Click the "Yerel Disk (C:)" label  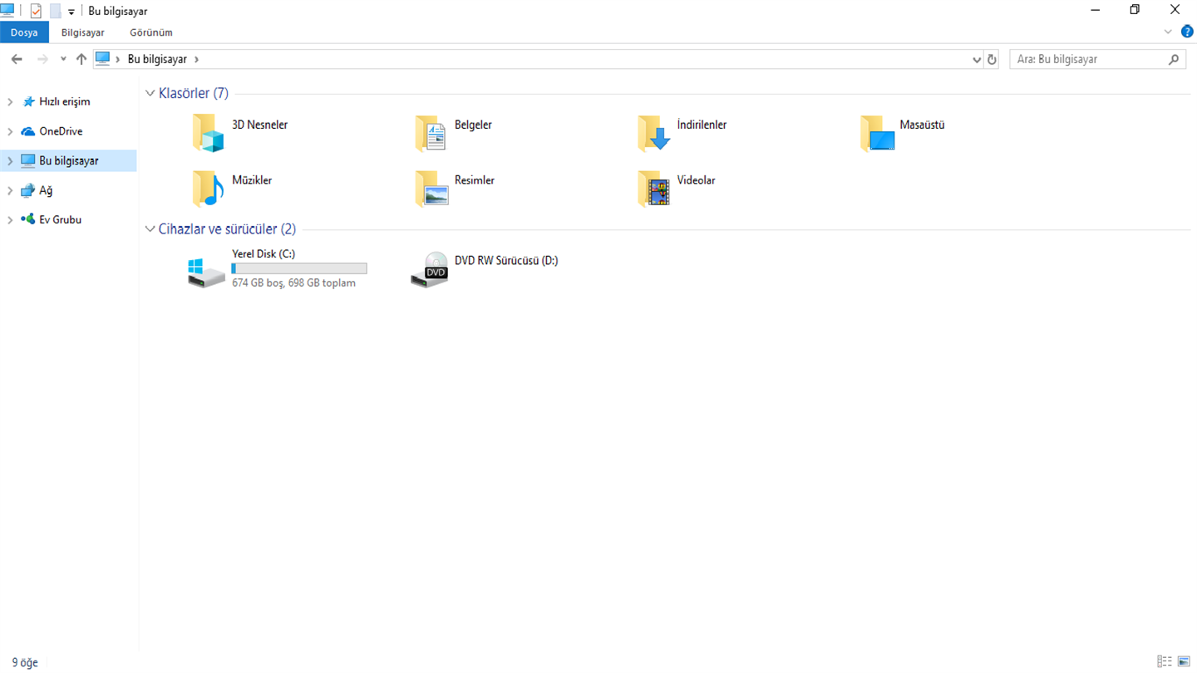[264, 253]
